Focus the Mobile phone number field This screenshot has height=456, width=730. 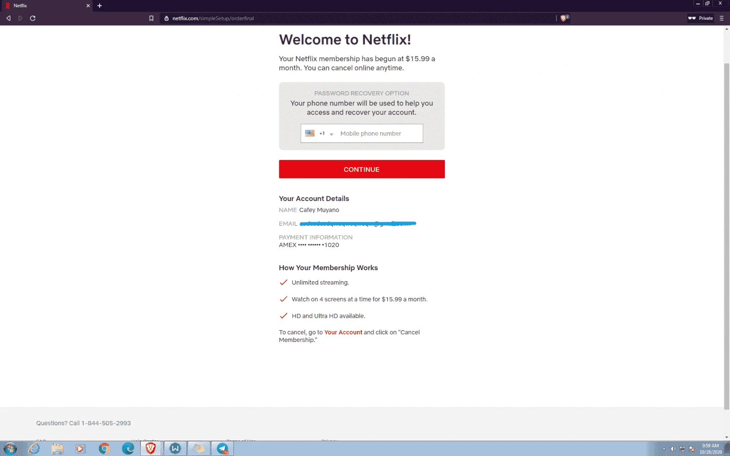[379, 133]
